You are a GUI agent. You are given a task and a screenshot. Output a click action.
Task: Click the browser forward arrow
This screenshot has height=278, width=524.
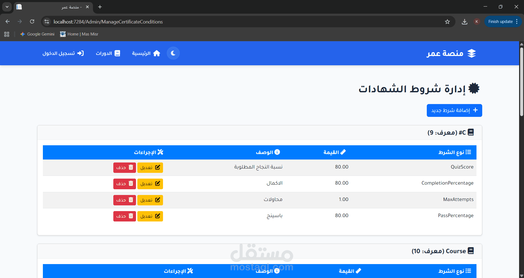pyautogui.click(x=20, y=22)
